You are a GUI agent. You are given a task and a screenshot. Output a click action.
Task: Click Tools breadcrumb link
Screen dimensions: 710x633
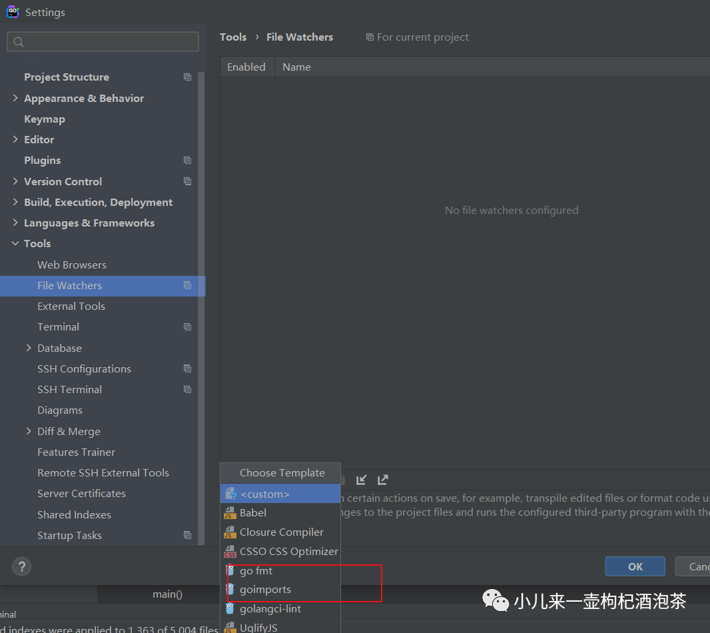tap(233, 37)
